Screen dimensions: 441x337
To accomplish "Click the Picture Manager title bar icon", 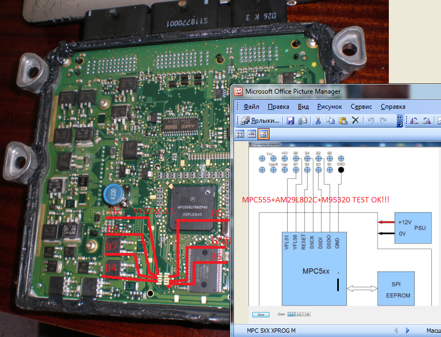I will (x=238, y=91).
